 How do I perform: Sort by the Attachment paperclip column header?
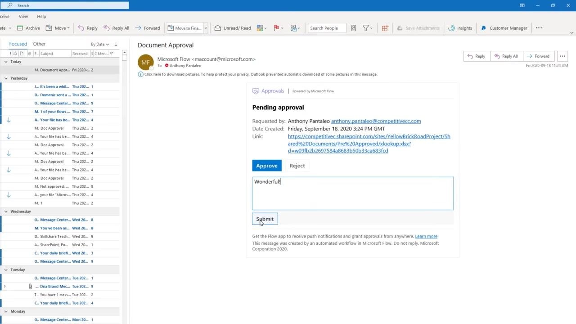[29, 54]
